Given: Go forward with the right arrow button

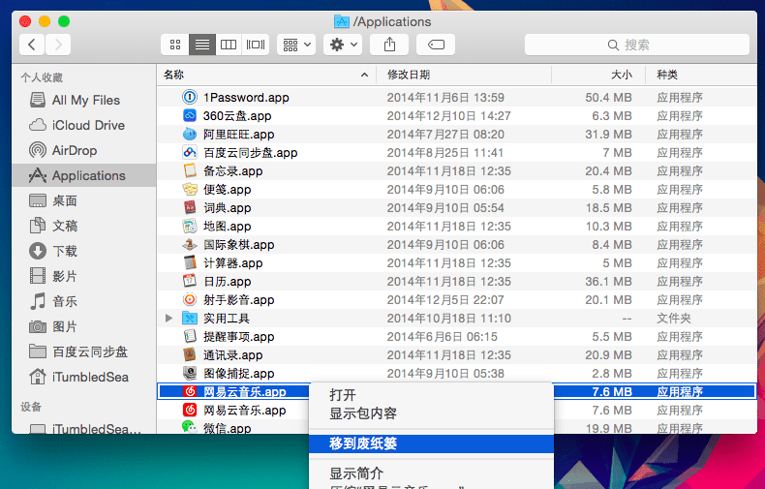Looking at the screenshot, I should point(58,45).
